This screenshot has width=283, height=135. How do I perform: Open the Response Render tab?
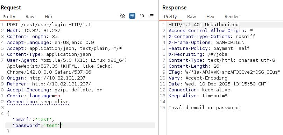232,16
